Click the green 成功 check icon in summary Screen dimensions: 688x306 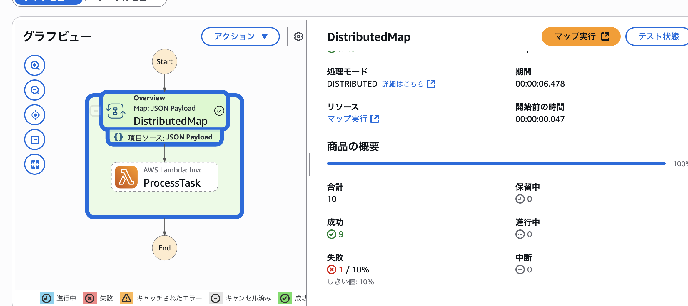(331, 234)
